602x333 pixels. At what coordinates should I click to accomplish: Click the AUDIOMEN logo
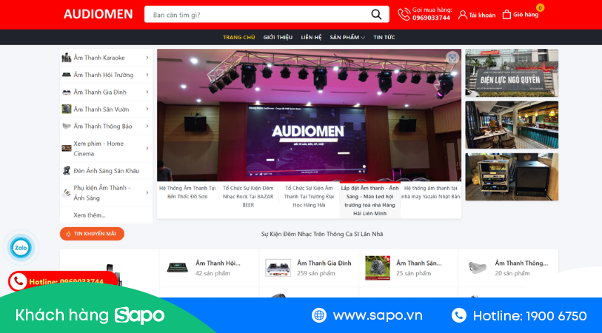point(98,15)
